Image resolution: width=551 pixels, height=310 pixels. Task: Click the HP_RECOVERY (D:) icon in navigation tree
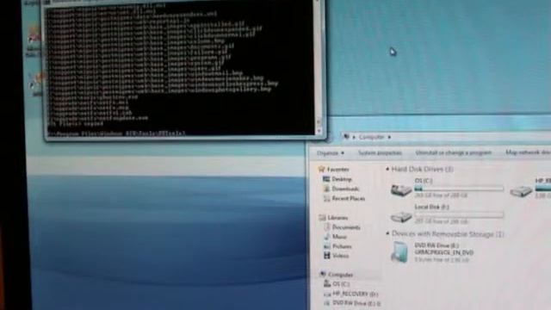tap(327, 294)
